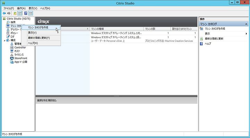Open the ヘルプ(H) menu in menu bar
This screenshot has width=250, height=138.
click(45, 8)
